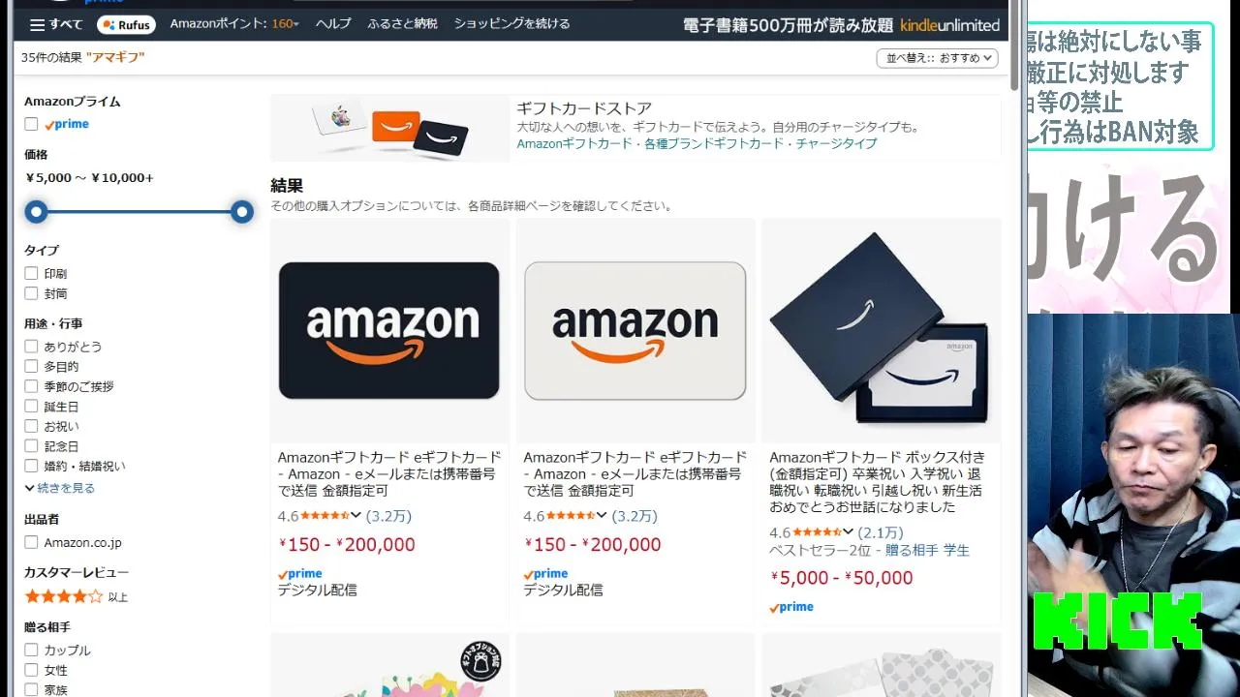Expand the Amazonポイント dropdown arrow
The width and height of the screenshot is (1240, 697).
click(296, 24)
